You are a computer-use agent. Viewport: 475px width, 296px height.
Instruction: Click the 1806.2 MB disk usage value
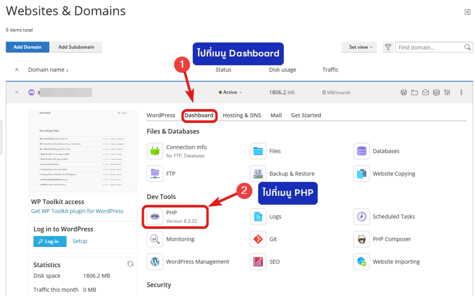(x=282, y=92)
